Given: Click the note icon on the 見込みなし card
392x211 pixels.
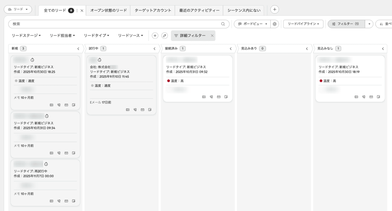Looking at the screenshot, I should (379, 97).
